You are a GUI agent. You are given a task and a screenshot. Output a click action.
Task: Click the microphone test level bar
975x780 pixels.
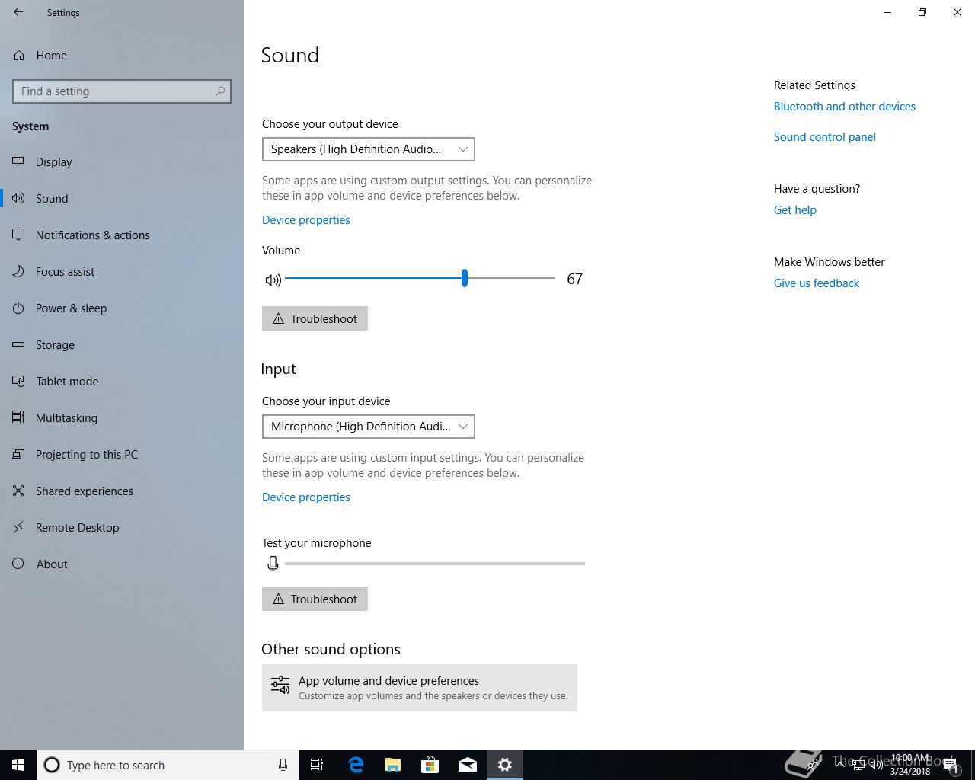point(435,564)
